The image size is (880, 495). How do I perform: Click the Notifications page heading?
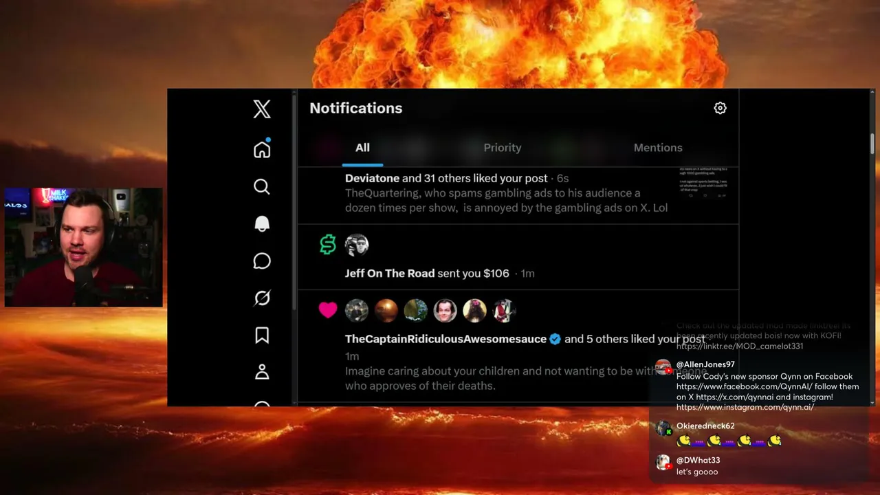click(355, 108)
